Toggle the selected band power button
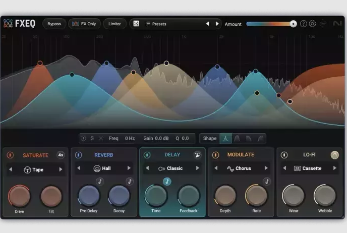This screenshot has width=347, height=233. click(83, 139)
